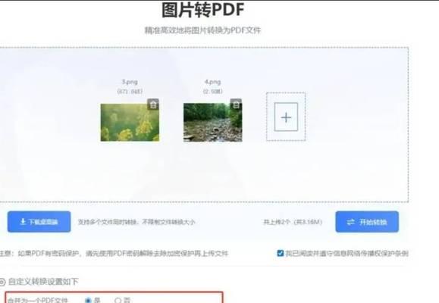Click the 合并为一个PDF文件 setting label

coord(37,301)
